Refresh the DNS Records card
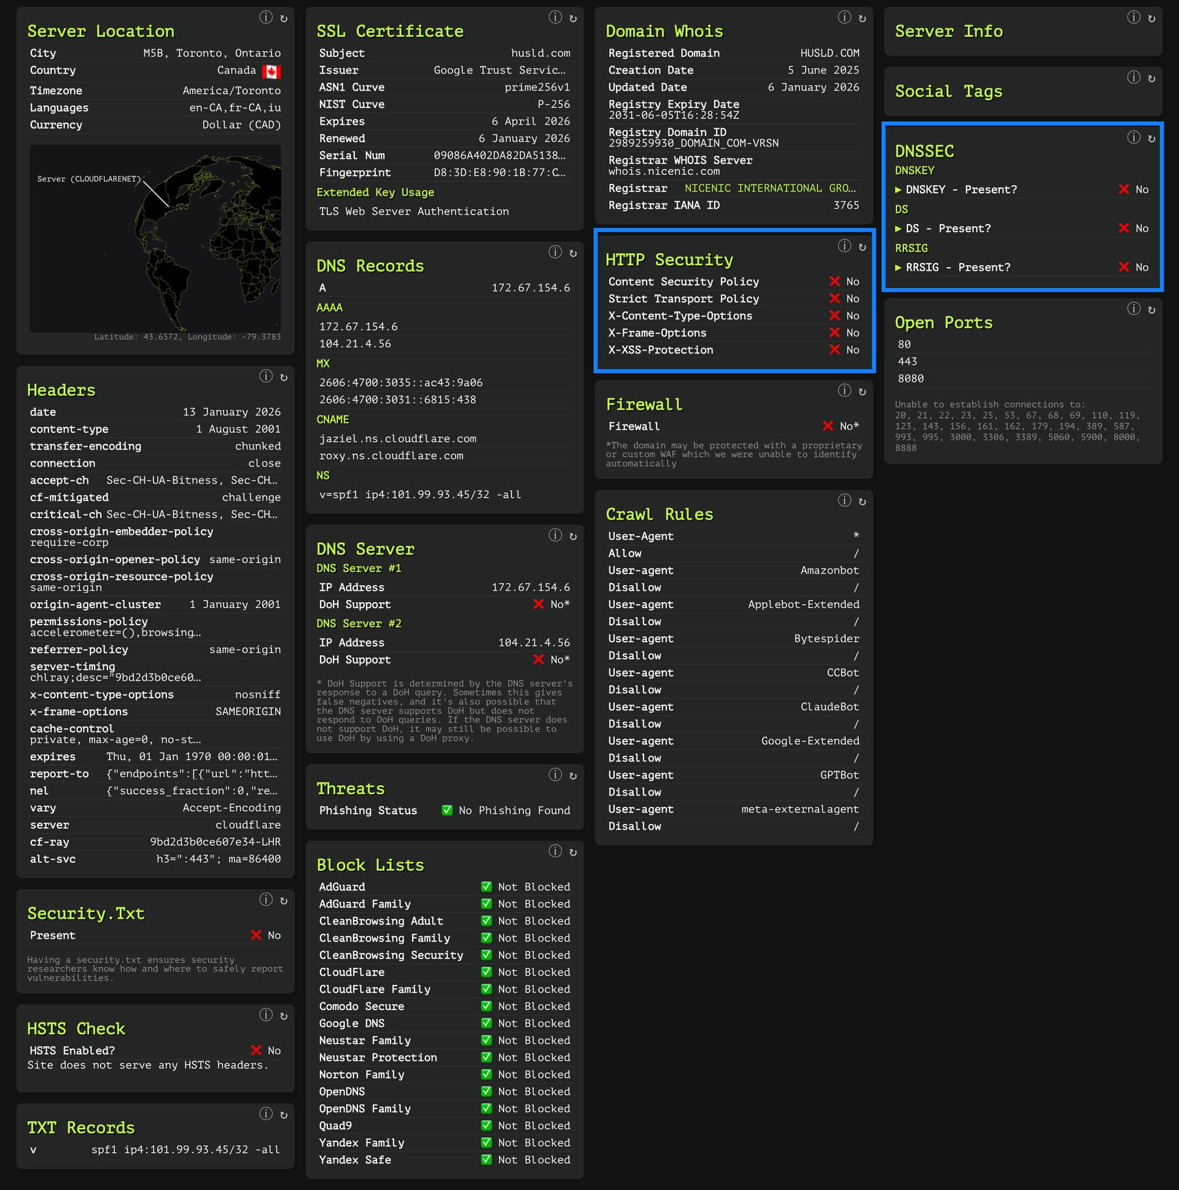1179x1190 pixels. (573, 253)
